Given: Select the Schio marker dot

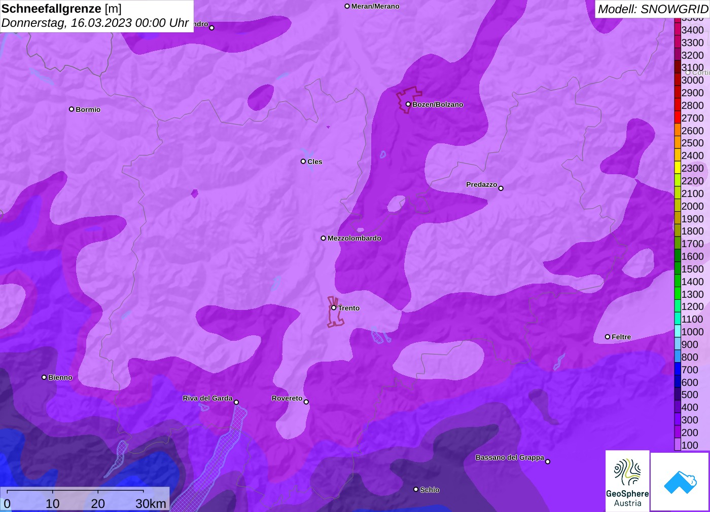Looking at the screenshot, I should (x=416, y=489).
